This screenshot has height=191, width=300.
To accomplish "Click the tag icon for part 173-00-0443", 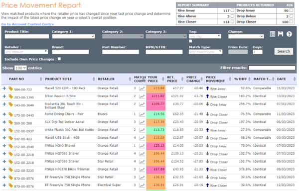I will (x=11, y=114).
